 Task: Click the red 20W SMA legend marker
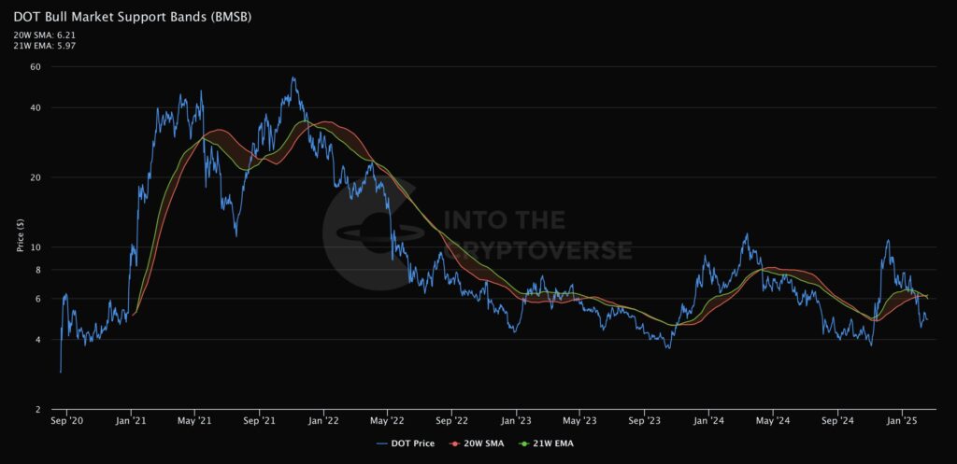coord(455,443)
